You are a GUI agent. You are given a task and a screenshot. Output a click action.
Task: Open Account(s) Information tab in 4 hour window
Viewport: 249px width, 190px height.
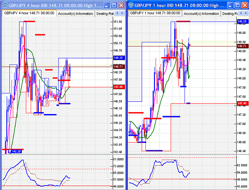point(75,14)
